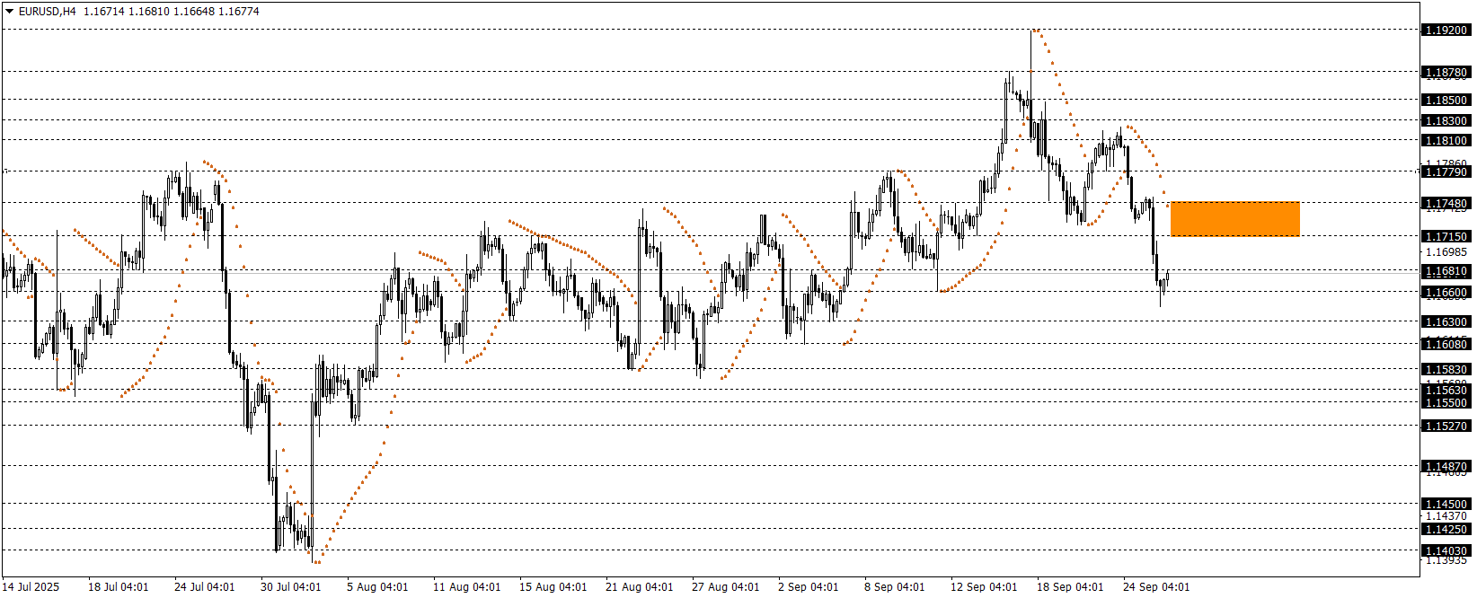Click the 1.15830 price level label

click(x=1446, y=370)
